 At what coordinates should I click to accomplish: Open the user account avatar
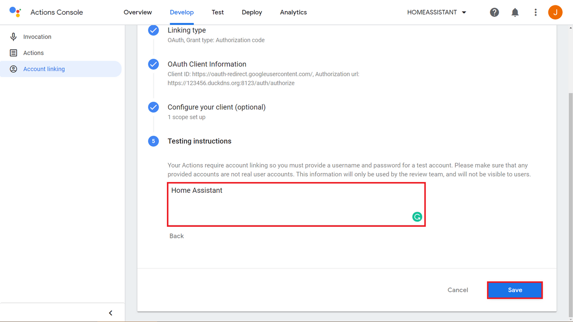pos(555,13)
